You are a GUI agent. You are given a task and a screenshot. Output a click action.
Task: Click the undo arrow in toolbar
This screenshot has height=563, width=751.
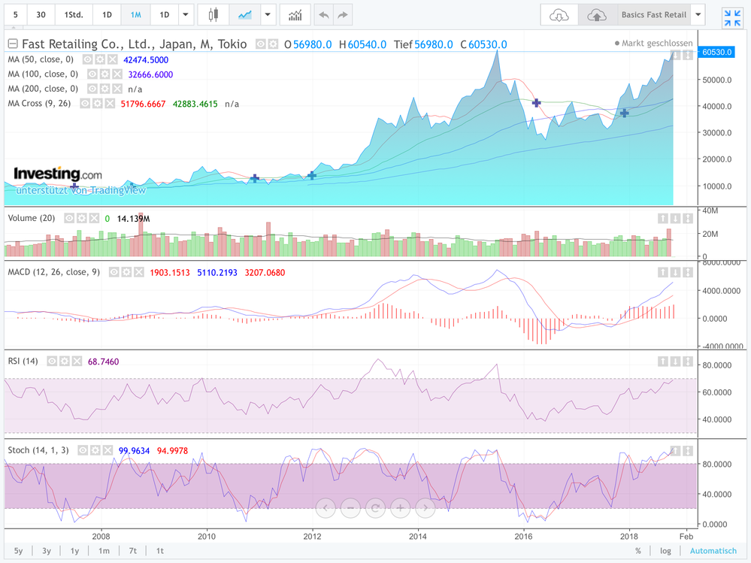point(323,15)
